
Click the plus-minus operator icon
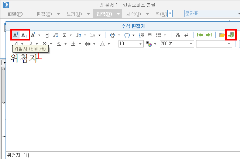click(x=73, y=44)
